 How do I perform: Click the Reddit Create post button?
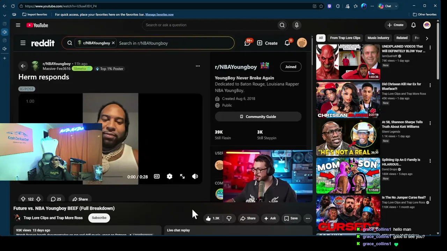267,43
